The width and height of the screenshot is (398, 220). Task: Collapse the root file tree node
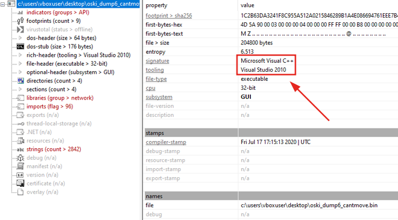(3, 4)
